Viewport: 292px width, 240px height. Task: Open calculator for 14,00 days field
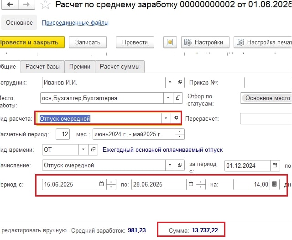(275, 184)
